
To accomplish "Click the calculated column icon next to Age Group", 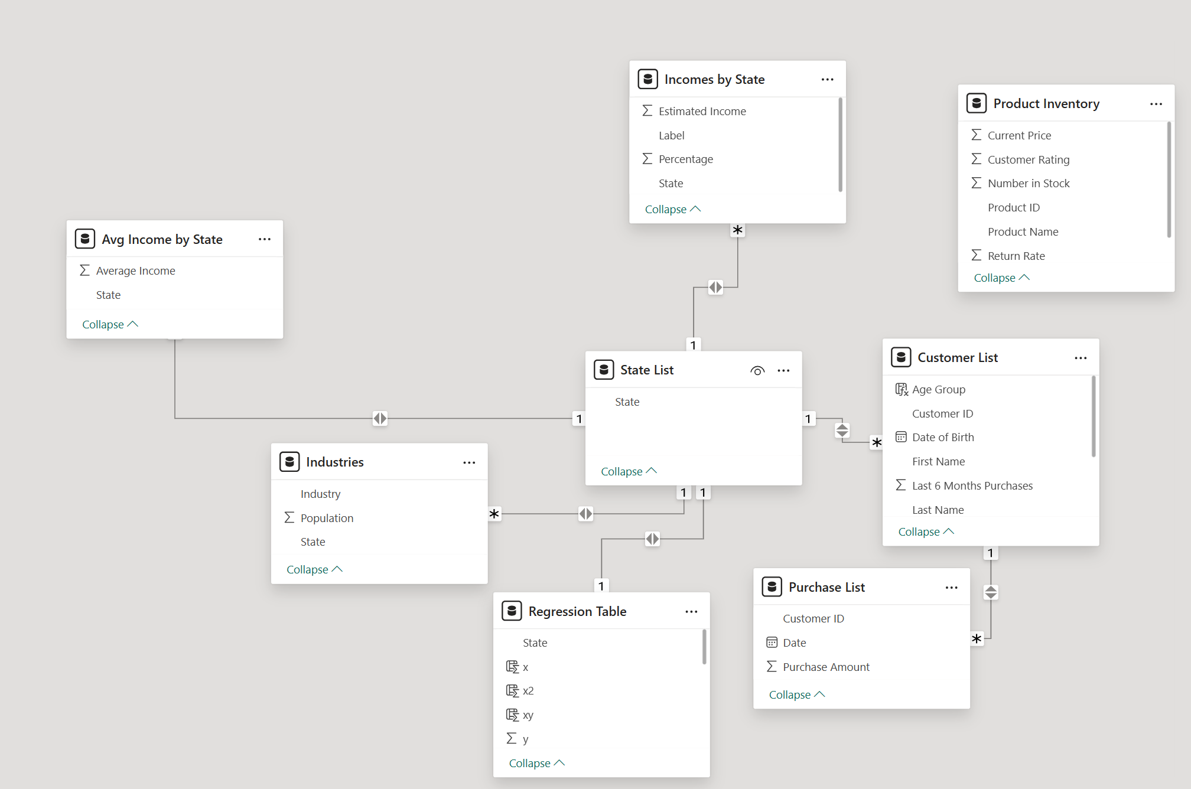I will coord(902,389).
